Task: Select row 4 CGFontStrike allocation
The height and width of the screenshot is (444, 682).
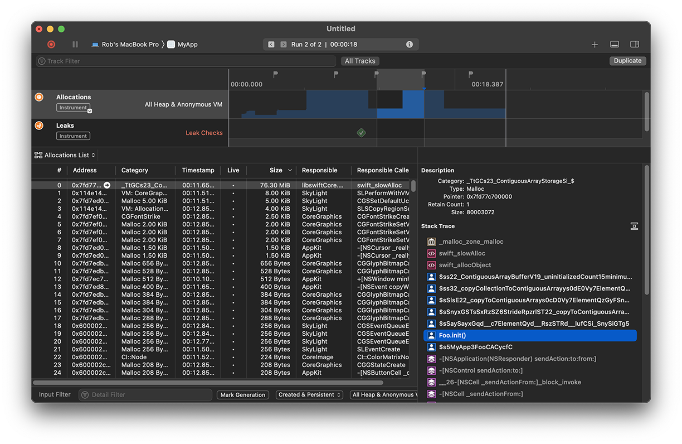Action: point(220,216)
